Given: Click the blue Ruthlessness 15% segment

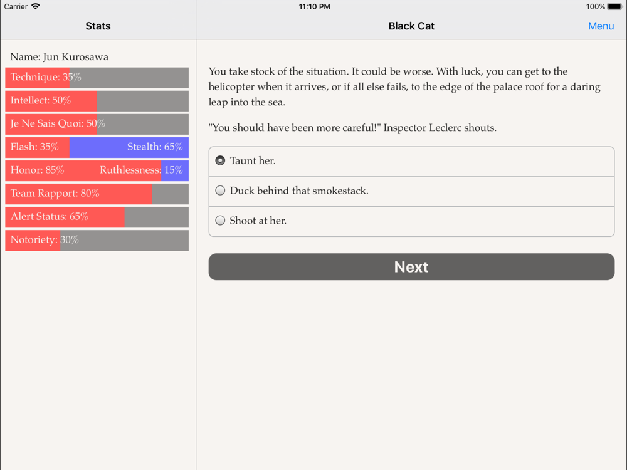Looking at the screenshot, I should 175,170.
